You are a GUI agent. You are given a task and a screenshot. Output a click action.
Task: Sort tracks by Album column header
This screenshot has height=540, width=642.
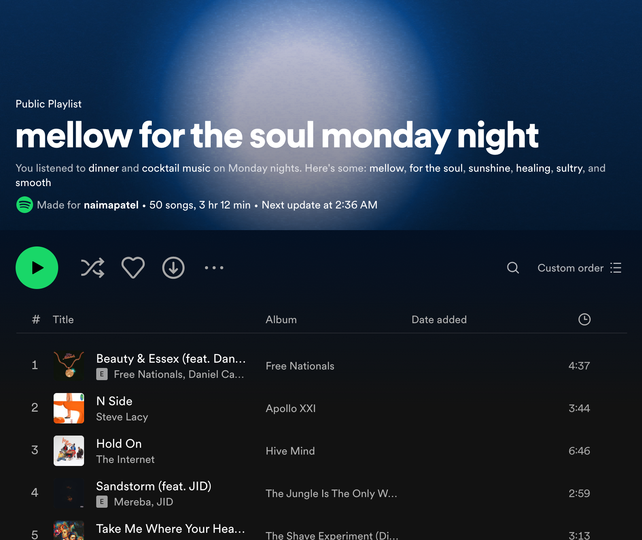coord(281,320)
